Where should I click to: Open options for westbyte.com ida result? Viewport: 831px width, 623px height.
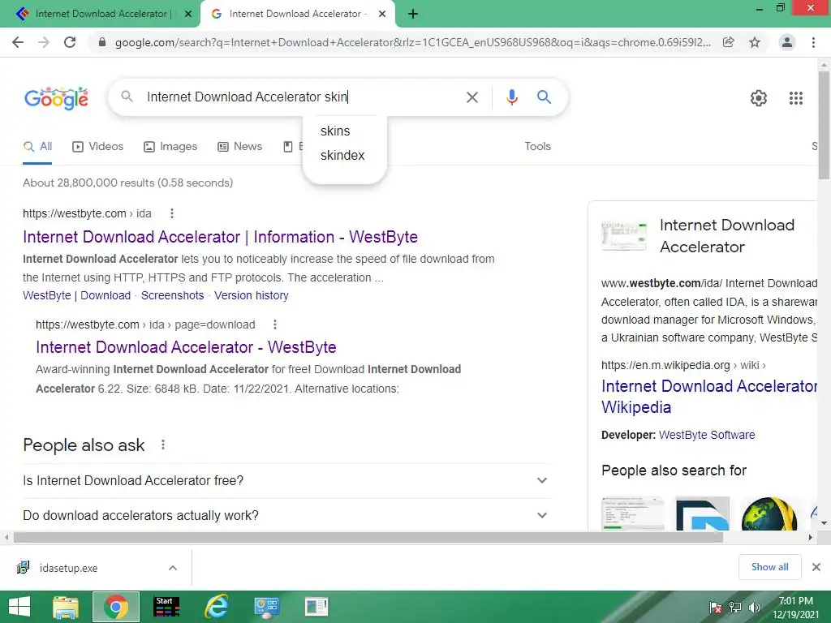pos(172,213)
